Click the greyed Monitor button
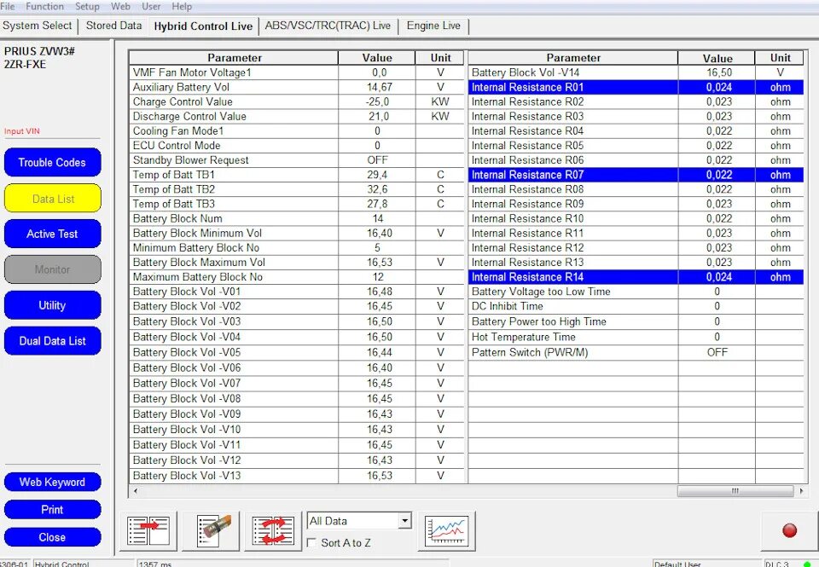The height and width of the screenshot is (567, 819). point(52,269)
